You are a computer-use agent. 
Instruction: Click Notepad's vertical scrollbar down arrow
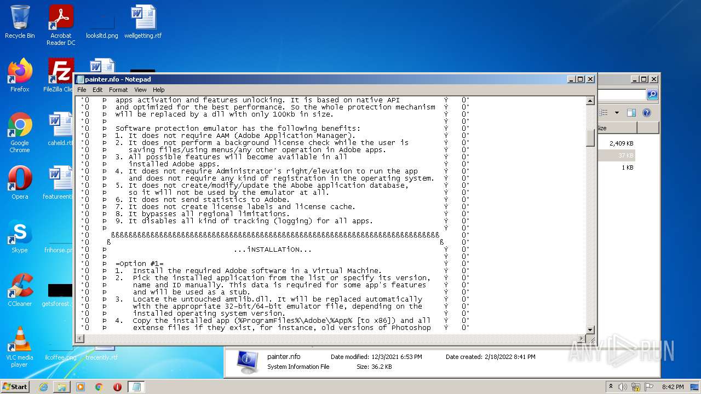tap(590, 330)
